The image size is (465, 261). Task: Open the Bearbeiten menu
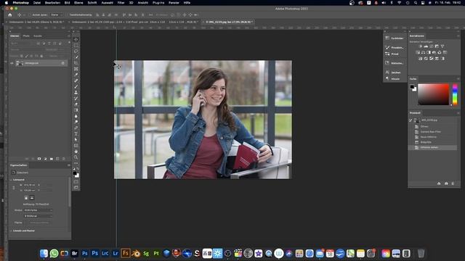click(x=52, y=3)
